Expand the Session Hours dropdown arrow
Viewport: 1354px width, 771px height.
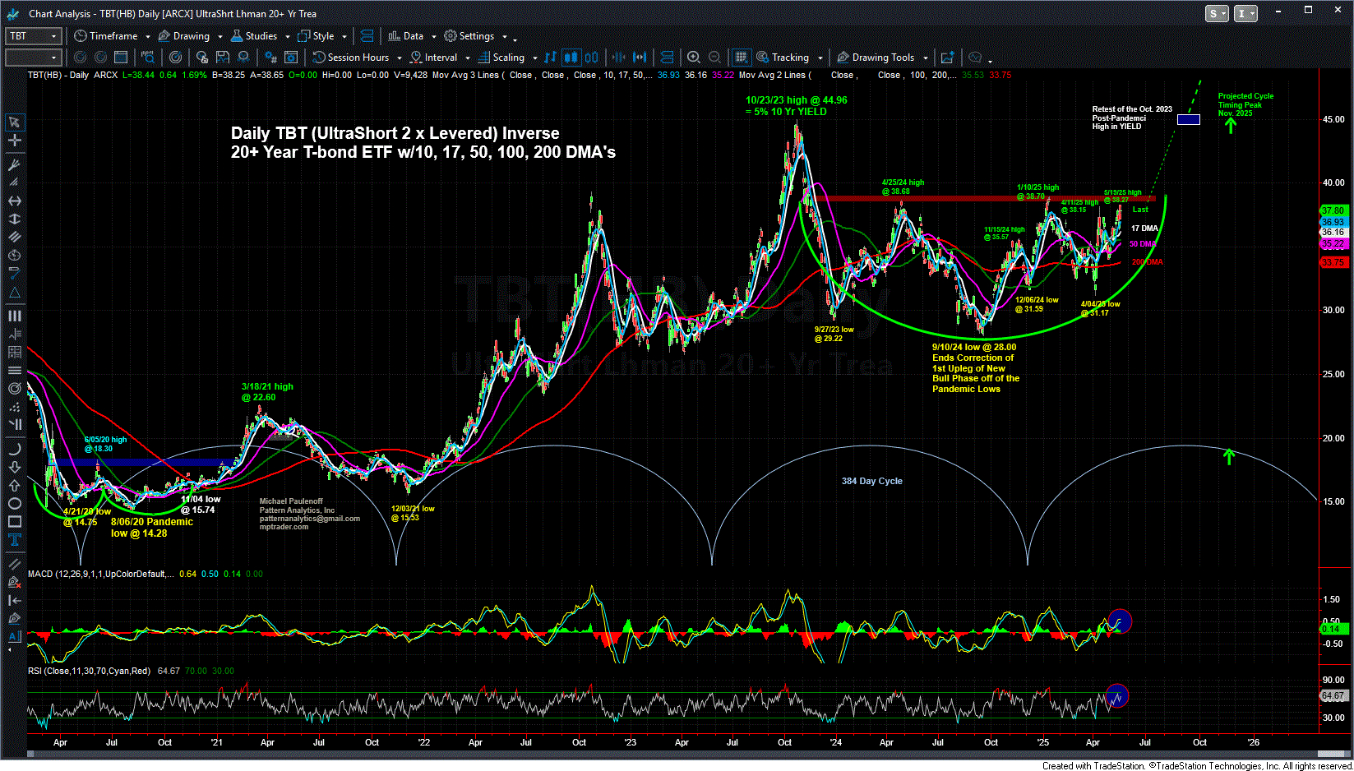400,58
